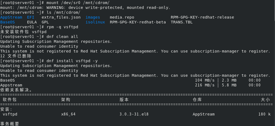Click the x86_64 architecture value
The width and height of the screenshot is (275, 126).
click(68, 114)
